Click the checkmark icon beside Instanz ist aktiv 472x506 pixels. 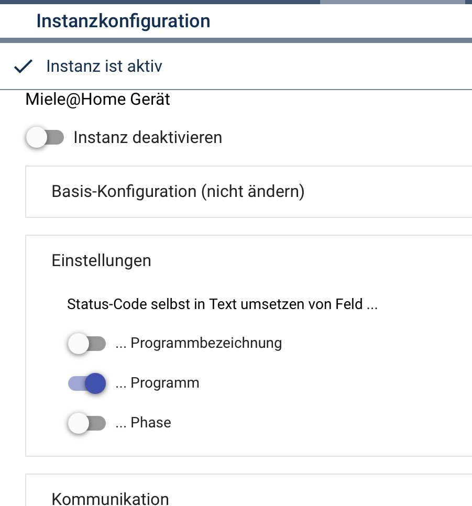click(x=23, y=67)
